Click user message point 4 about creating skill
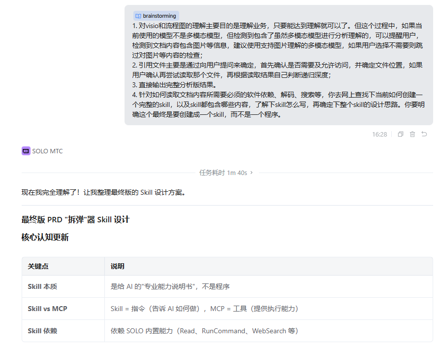This screenshot has width=441, height=350. [279, 105]
